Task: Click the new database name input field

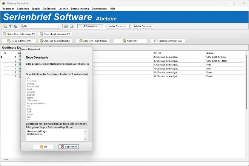Action: tap(57, 68)
